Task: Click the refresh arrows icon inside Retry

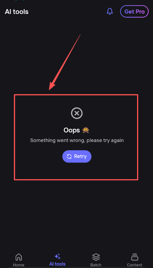Action: coord(69,156)
